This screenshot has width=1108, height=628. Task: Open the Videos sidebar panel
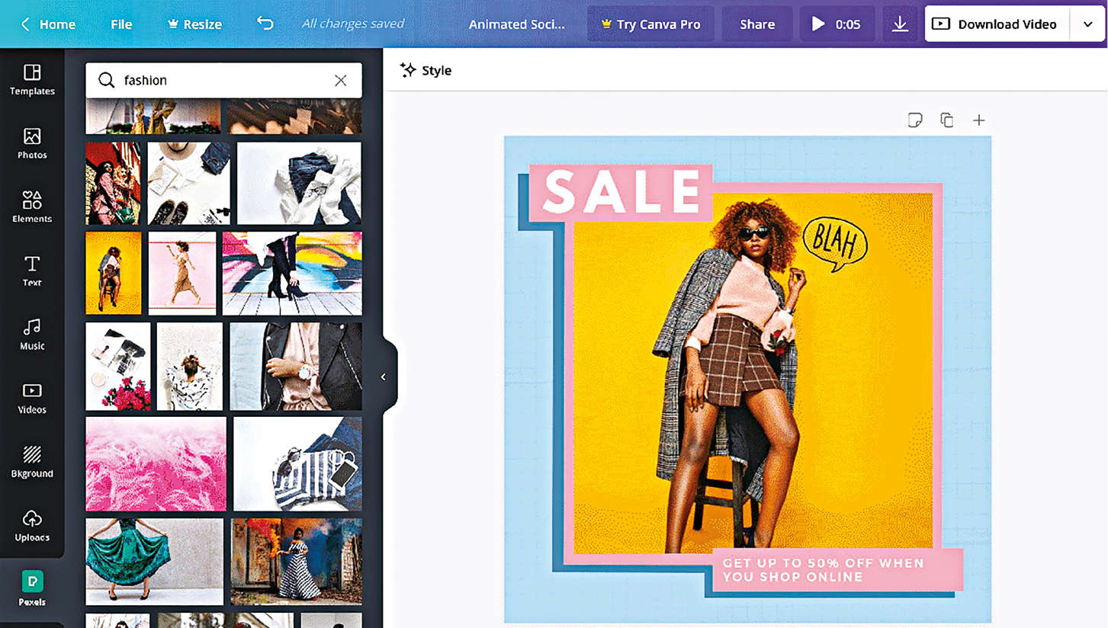pyautogui.click(x=32, y=398)
